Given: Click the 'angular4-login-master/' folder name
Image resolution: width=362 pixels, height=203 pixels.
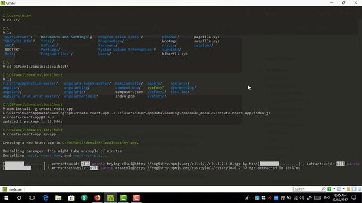Looking at the screenshot, I should click(x=88, y=83).
